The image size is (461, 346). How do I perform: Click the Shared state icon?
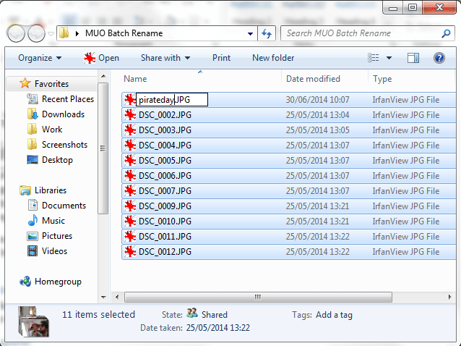[192, 313]
